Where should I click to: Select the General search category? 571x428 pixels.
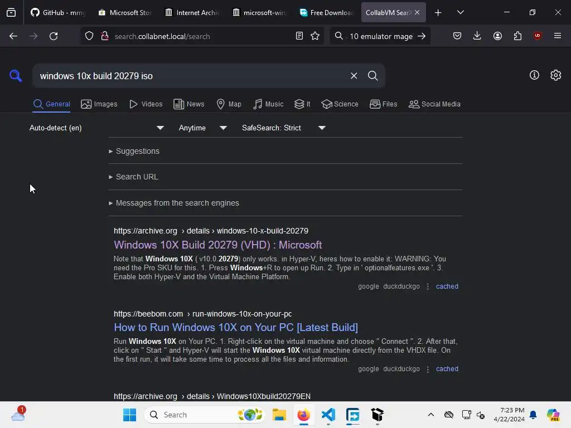(x=51, y=104)
